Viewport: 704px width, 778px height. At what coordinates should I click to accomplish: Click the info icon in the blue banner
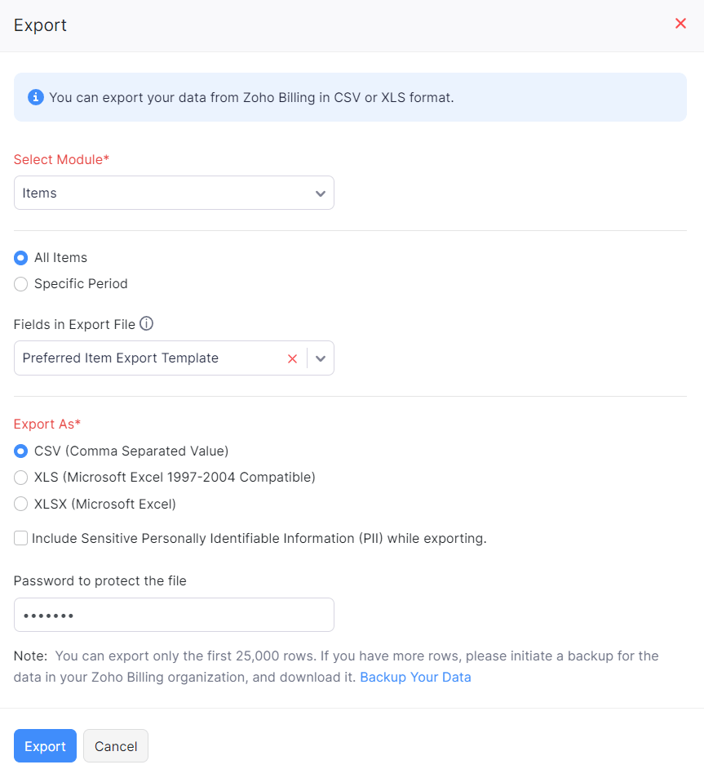[36, 97]
